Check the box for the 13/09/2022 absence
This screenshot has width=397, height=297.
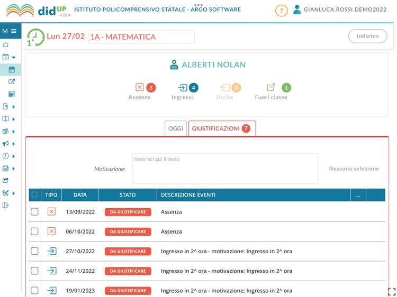(x=34, y=211)
